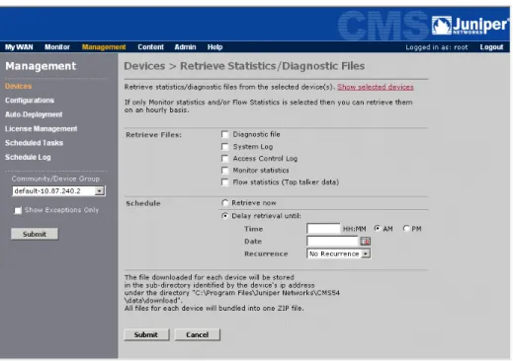Click the 'Logged in as: root' text
The image size is (513, 361).
(437, 47)
